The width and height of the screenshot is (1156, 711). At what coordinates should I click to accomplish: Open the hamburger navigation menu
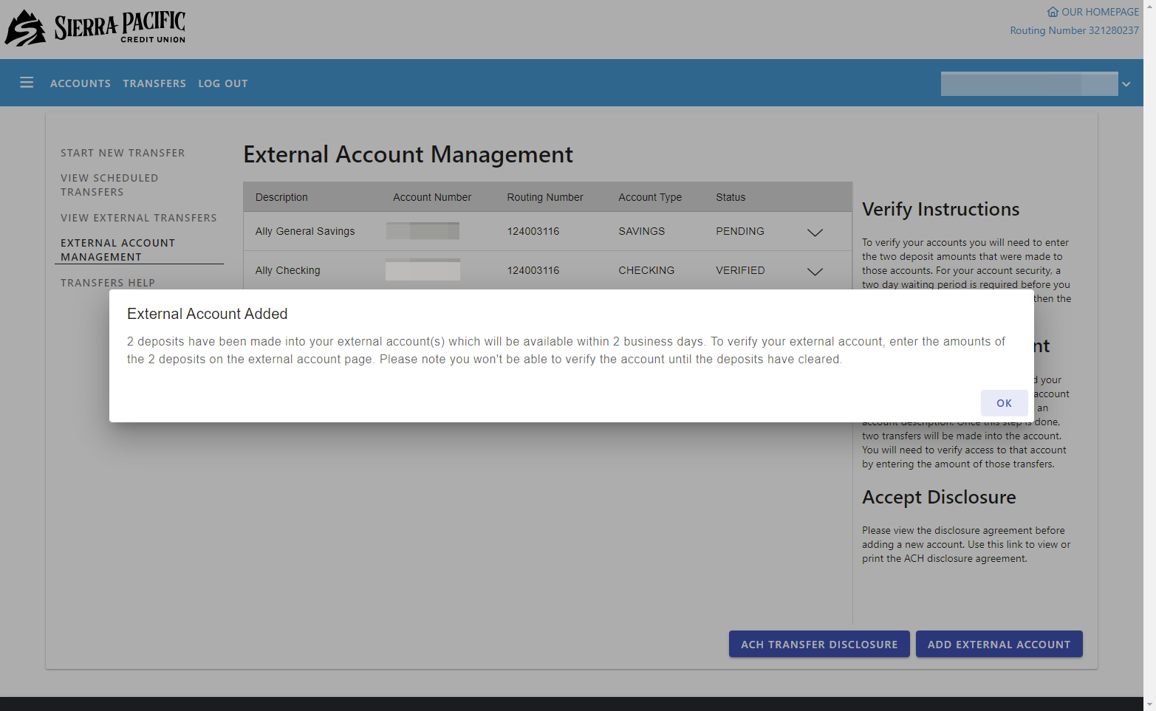coord(27,83)
